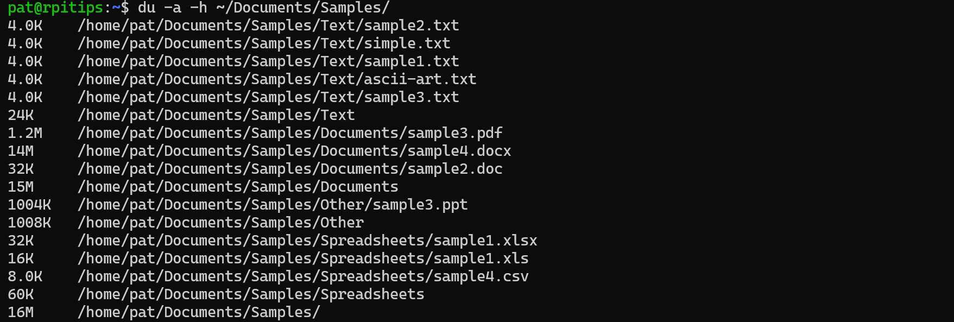Image resolution: width=954 pixels, height=322 pixels.
Task: Click the sample3.ppt file path
Action: tap(273, 205)
